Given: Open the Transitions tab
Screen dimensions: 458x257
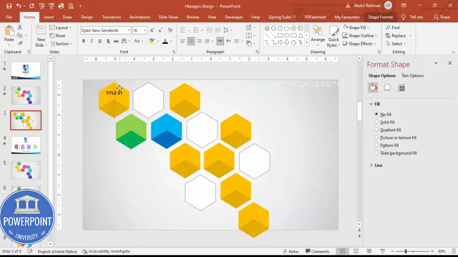Looking at the screenshot, I should pos(111,17).
